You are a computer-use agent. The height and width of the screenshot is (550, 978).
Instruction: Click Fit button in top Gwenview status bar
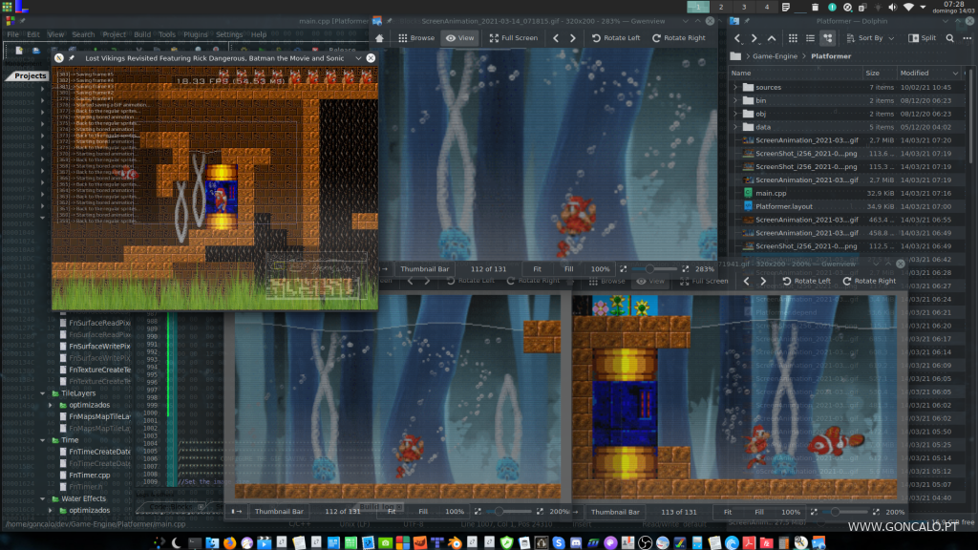click(538, 269)
